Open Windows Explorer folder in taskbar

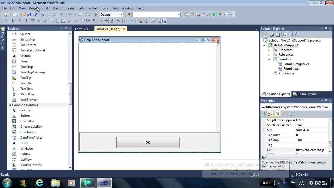[55, 183]
